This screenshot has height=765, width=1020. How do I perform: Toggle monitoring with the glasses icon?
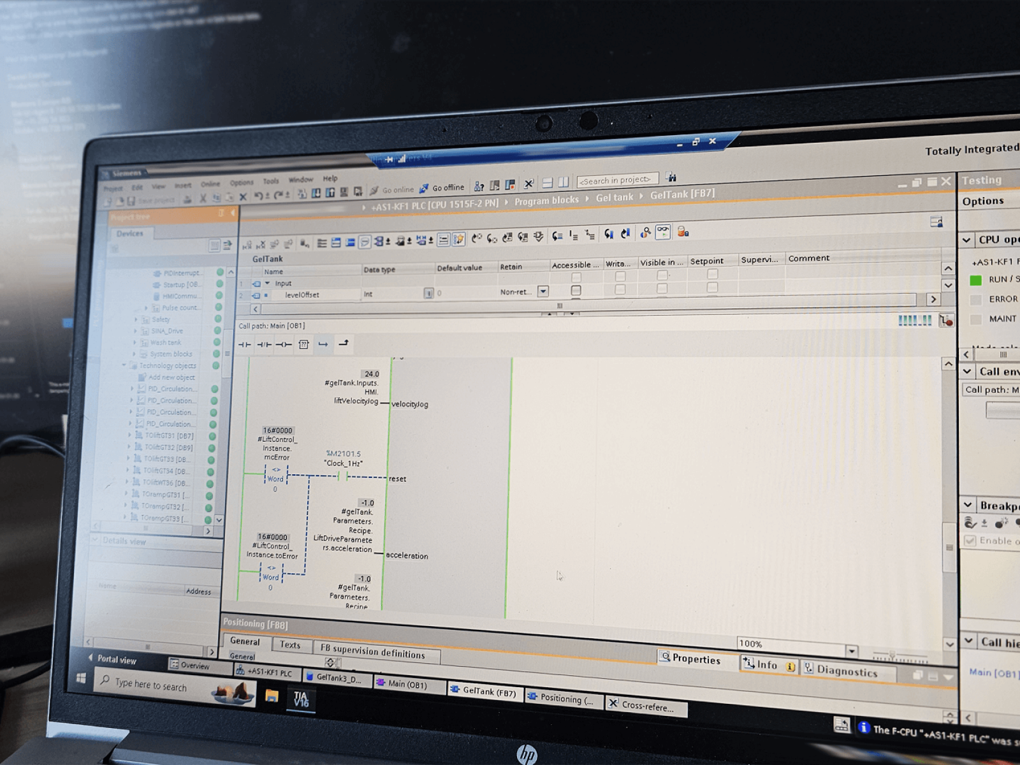click(x=663, y=232)
